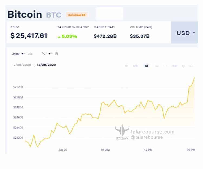Show the 'all' time range

(x=191, y=66)
